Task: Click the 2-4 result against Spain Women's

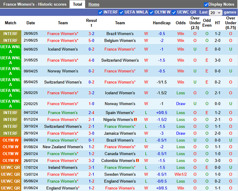Action: tap(91, 113)
